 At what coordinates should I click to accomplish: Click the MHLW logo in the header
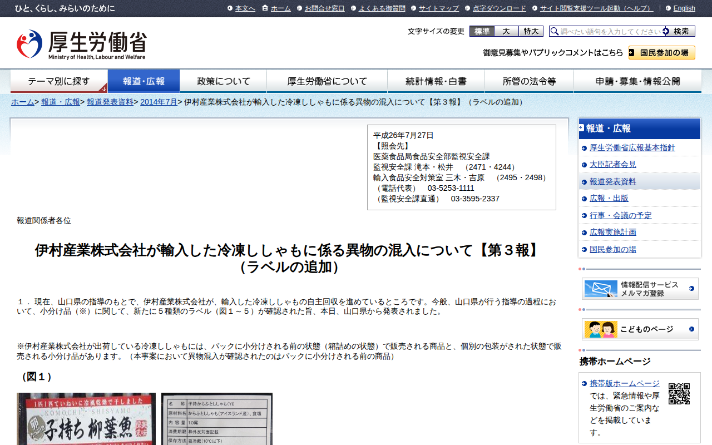coord(81,44)
